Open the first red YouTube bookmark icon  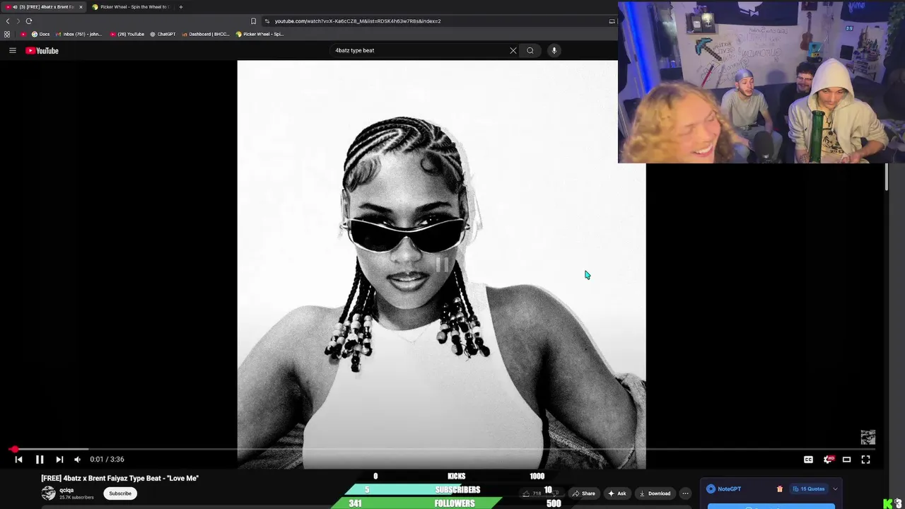[x=23, y=34]
